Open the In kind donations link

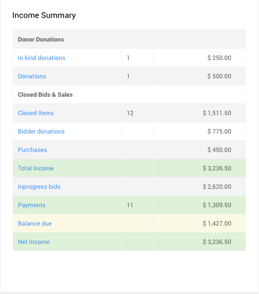pos(41,58)
